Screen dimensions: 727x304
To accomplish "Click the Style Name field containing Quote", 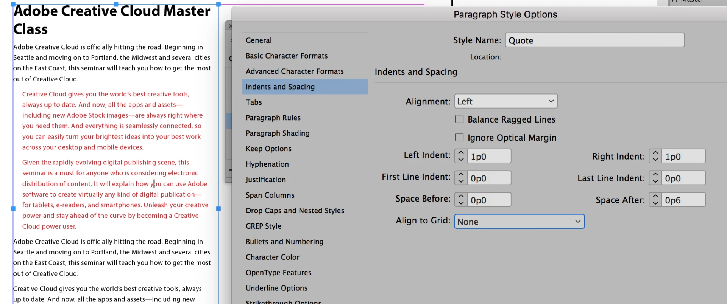I will 594,40.
